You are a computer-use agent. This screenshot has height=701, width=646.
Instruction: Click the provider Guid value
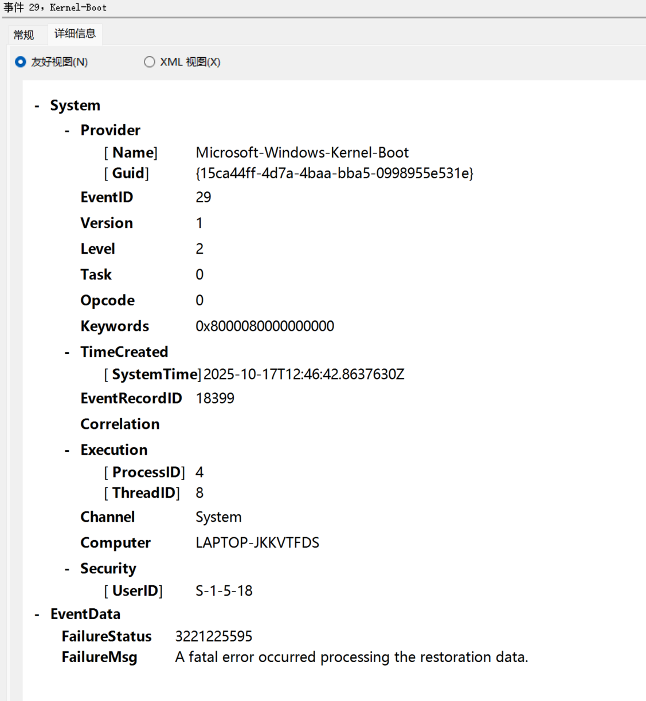click(334, 173)
